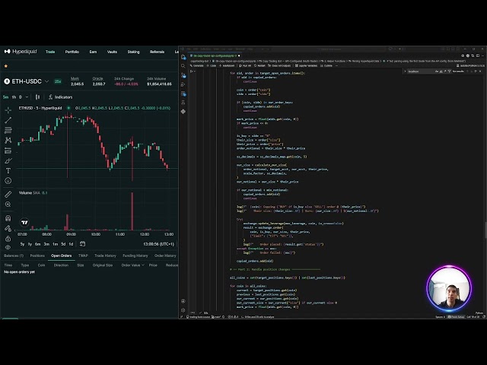Add a Markdown cell in notebook toolbar
Viewport: 487px width, 365px height.
227,66
